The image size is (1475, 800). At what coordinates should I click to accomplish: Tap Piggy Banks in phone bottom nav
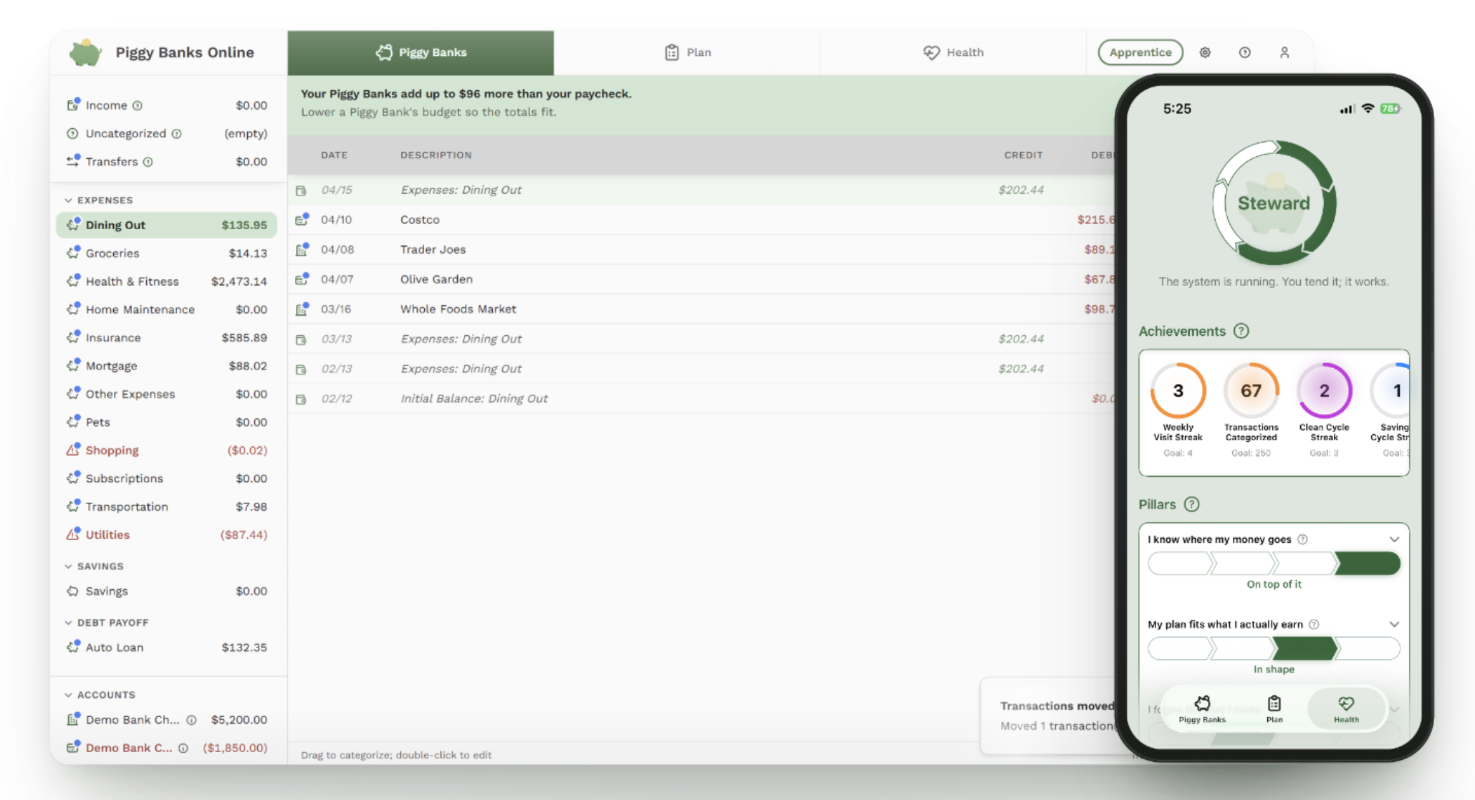tap(1202, 709)
